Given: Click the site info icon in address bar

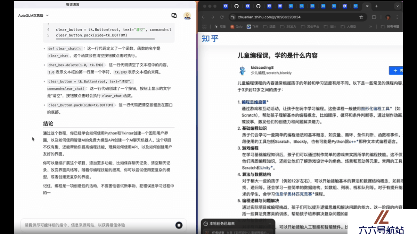Looking at the screenshot, I should (233, 17).
